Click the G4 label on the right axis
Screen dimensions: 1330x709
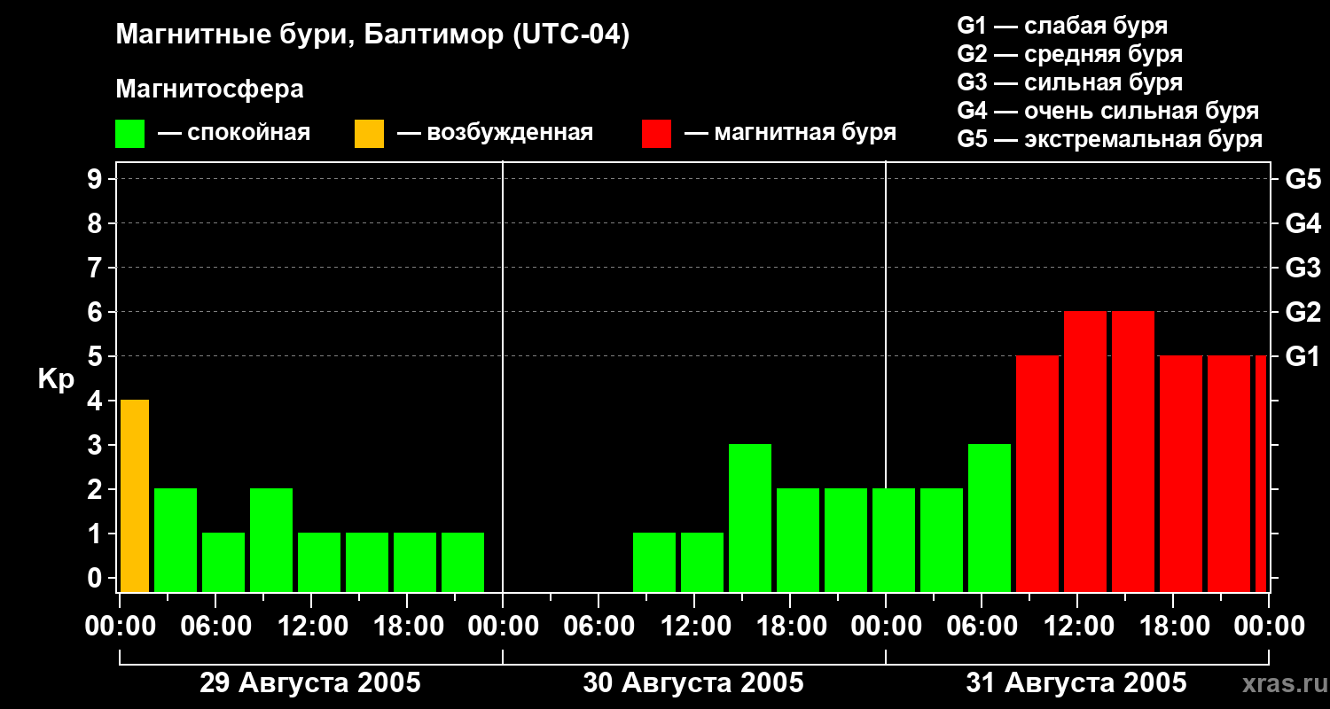pyautogui.click(x=1303, y=223)
